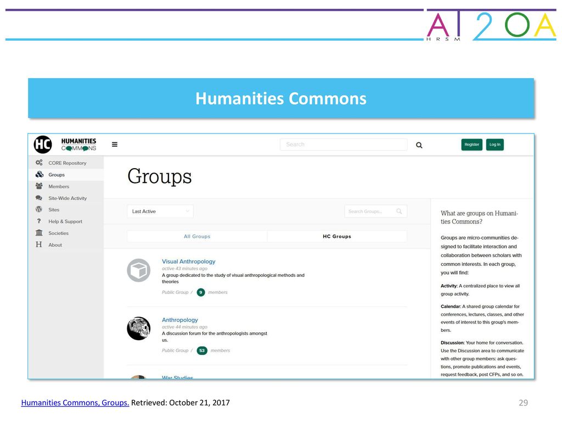
Task: Open About in the sidebar
Action: pyautogui.click(x=66, y=245)
